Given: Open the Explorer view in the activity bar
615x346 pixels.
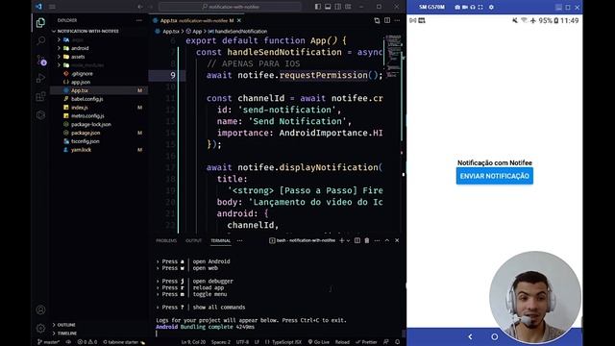Looking at the screenshot, I should pyautogui.click(x=40, y=23).
